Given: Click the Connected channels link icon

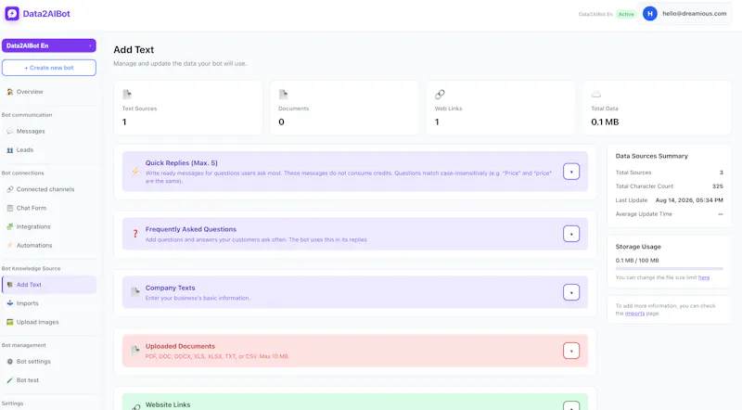Looking at the screenshot, I should click(x=10, y=189).
